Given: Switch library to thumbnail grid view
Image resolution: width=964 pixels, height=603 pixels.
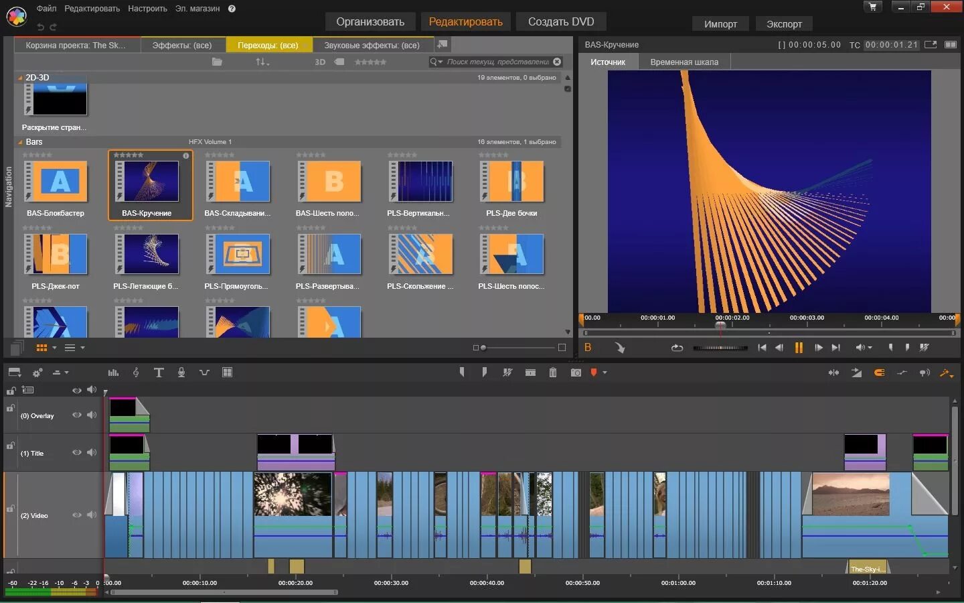Looking at the screenshot, I should tap(42, 348).
